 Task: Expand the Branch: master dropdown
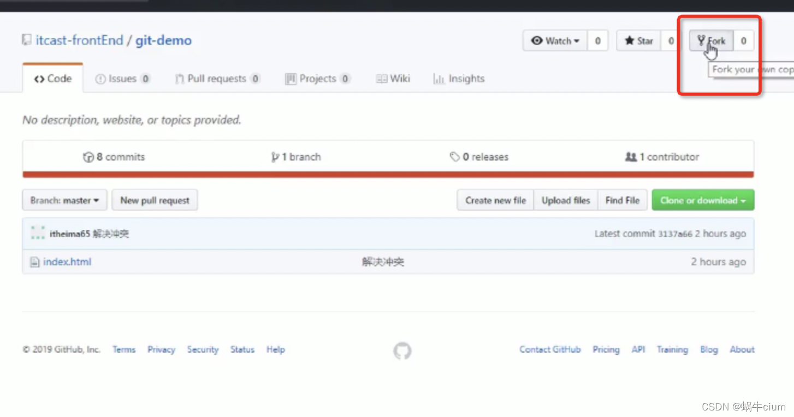point(64,200)
